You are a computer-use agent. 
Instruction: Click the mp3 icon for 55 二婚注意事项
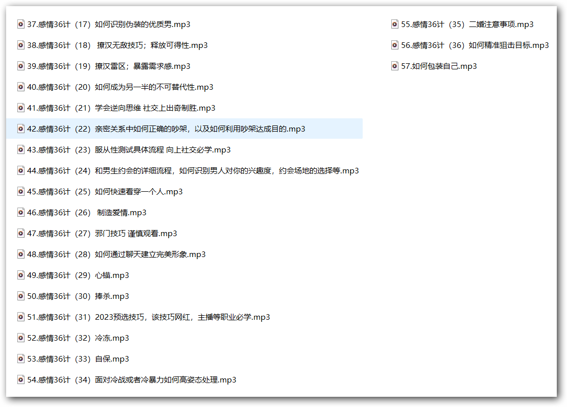coord(395,24)
